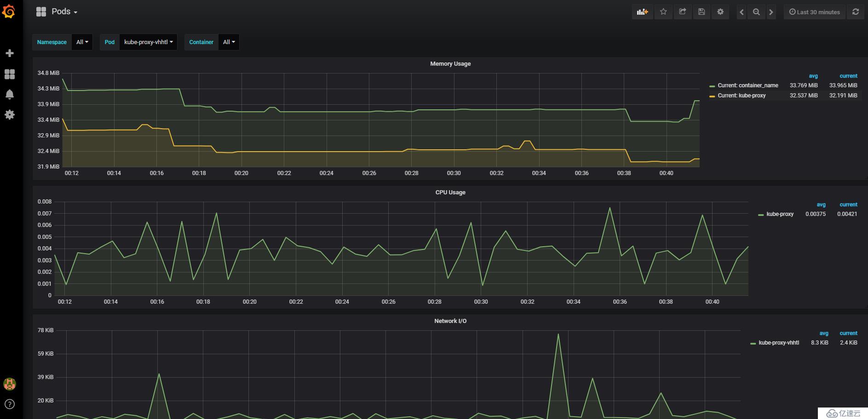The height and width of the screenshot is (419, 868).
Task: Sort Memory Usage legend by avg
Action: point(813,76)
